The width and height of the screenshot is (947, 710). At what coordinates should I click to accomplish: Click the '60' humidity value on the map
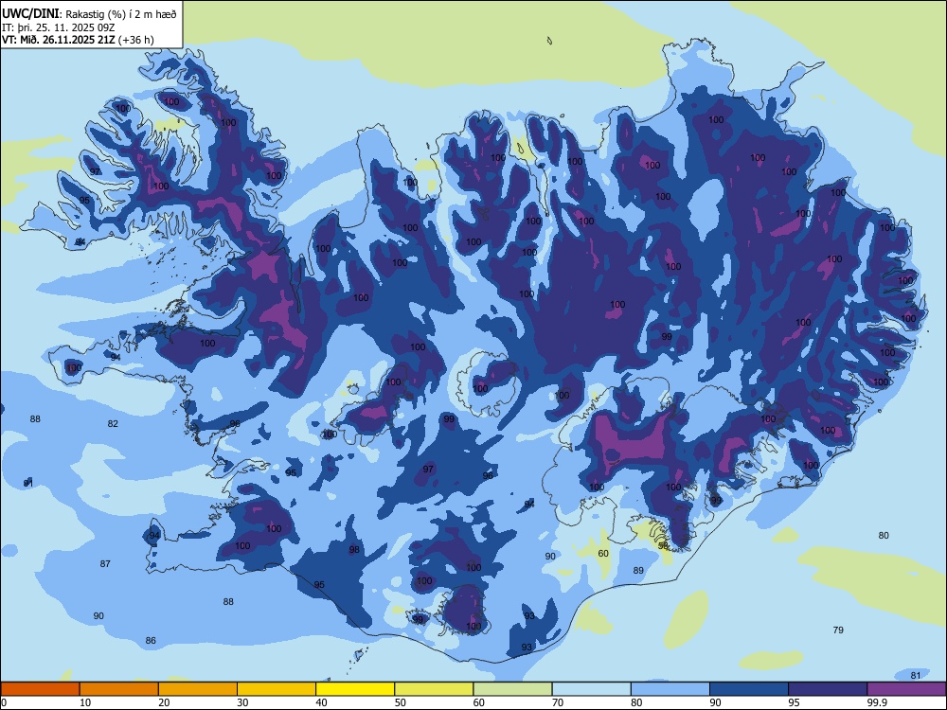click(x=603, y=553)
